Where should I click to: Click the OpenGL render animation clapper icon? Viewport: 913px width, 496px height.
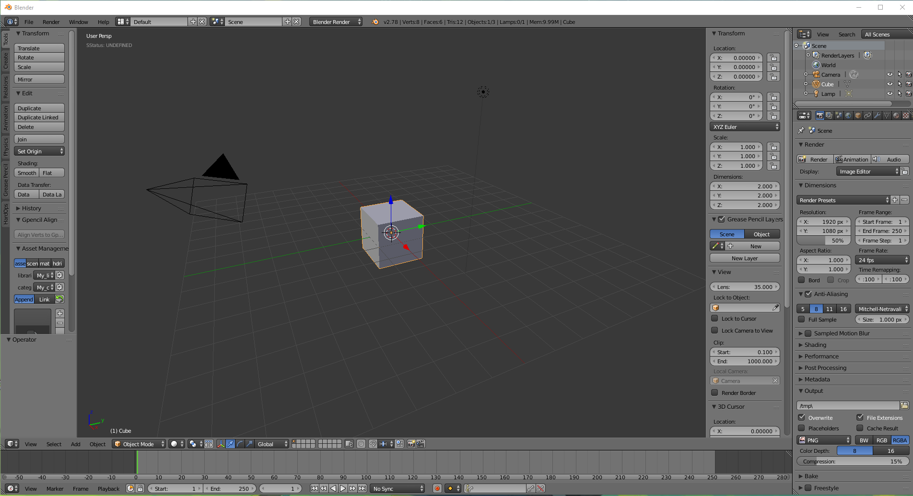421,444
